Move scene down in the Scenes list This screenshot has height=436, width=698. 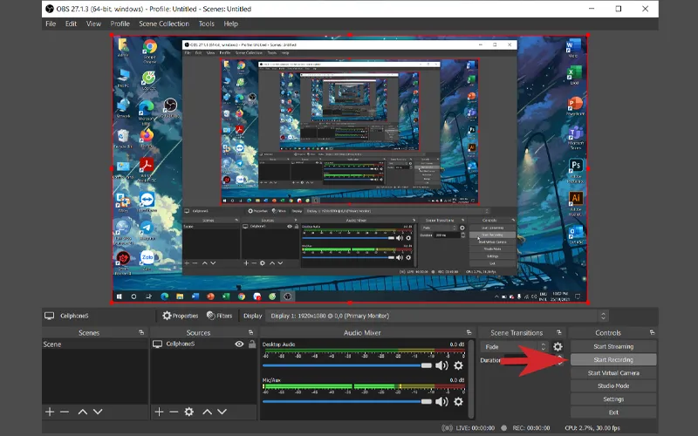tap(98, 412)
